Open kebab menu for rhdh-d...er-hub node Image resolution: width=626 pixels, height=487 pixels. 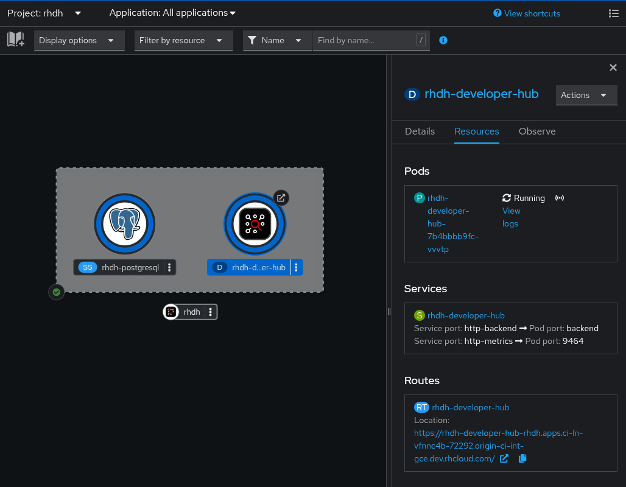point(296,267)
